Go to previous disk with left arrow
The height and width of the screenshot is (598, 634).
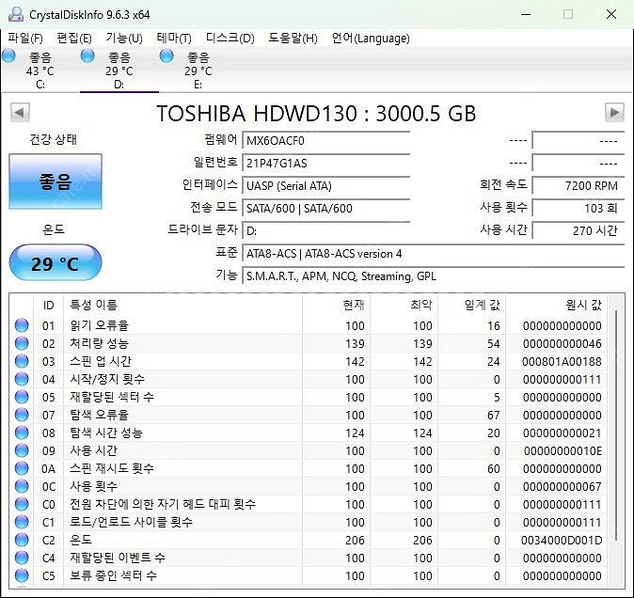click(20, 112)
